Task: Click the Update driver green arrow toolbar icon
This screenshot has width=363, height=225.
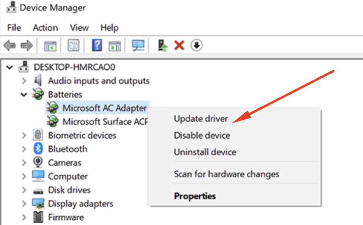Action: point(163,46)
